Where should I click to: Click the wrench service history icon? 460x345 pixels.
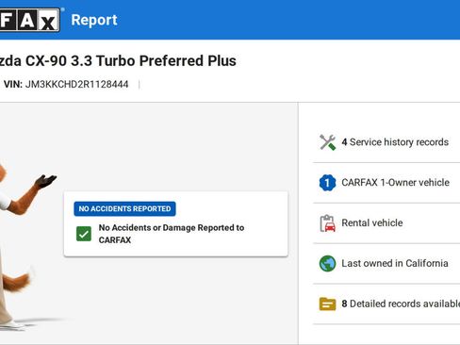[327, 142]
